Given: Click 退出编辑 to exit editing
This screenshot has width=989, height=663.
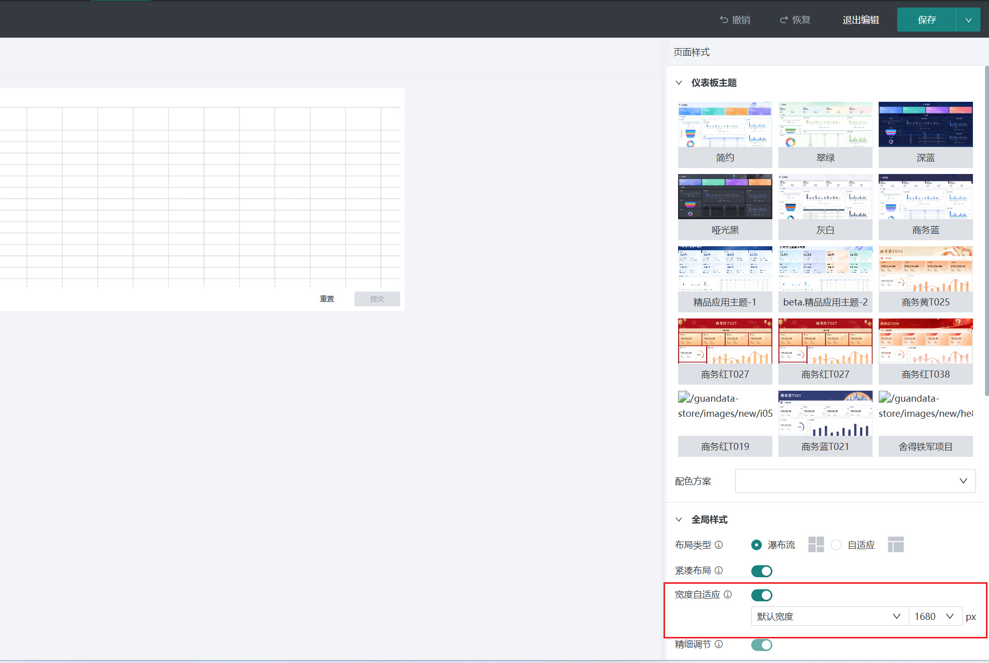Looking at the screenshot, I should click(x=861, y=20).
